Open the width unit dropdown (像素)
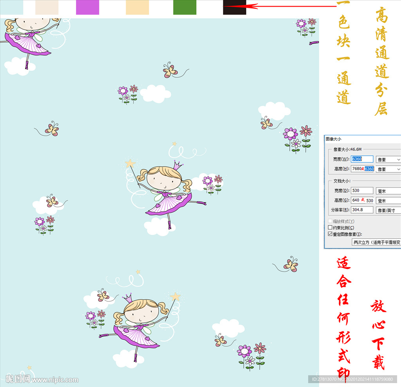The width and height of the screenshot is (401, 387). pyautogui.click(x=388, y=160)
